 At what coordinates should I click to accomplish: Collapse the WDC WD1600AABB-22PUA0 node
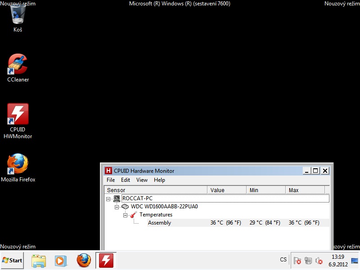point(117,207)
